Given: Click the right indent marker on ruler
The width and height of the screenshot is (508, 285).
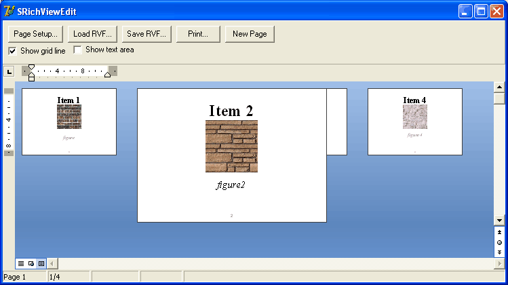Looking at the screenshot, I should [107, 74].
